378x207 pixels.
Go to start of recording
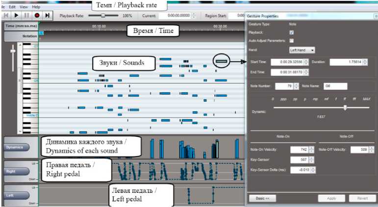[x=6, y=15]
